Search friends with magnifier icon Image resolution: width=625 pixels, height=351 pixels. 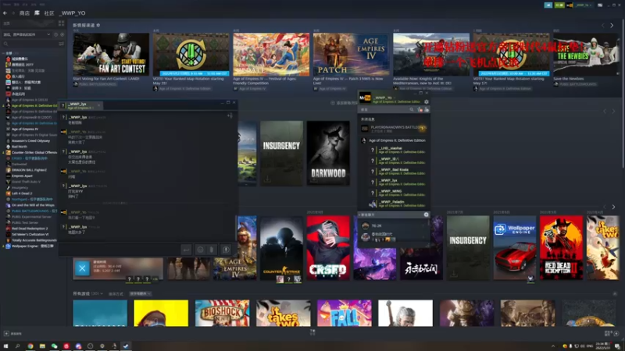412,109
